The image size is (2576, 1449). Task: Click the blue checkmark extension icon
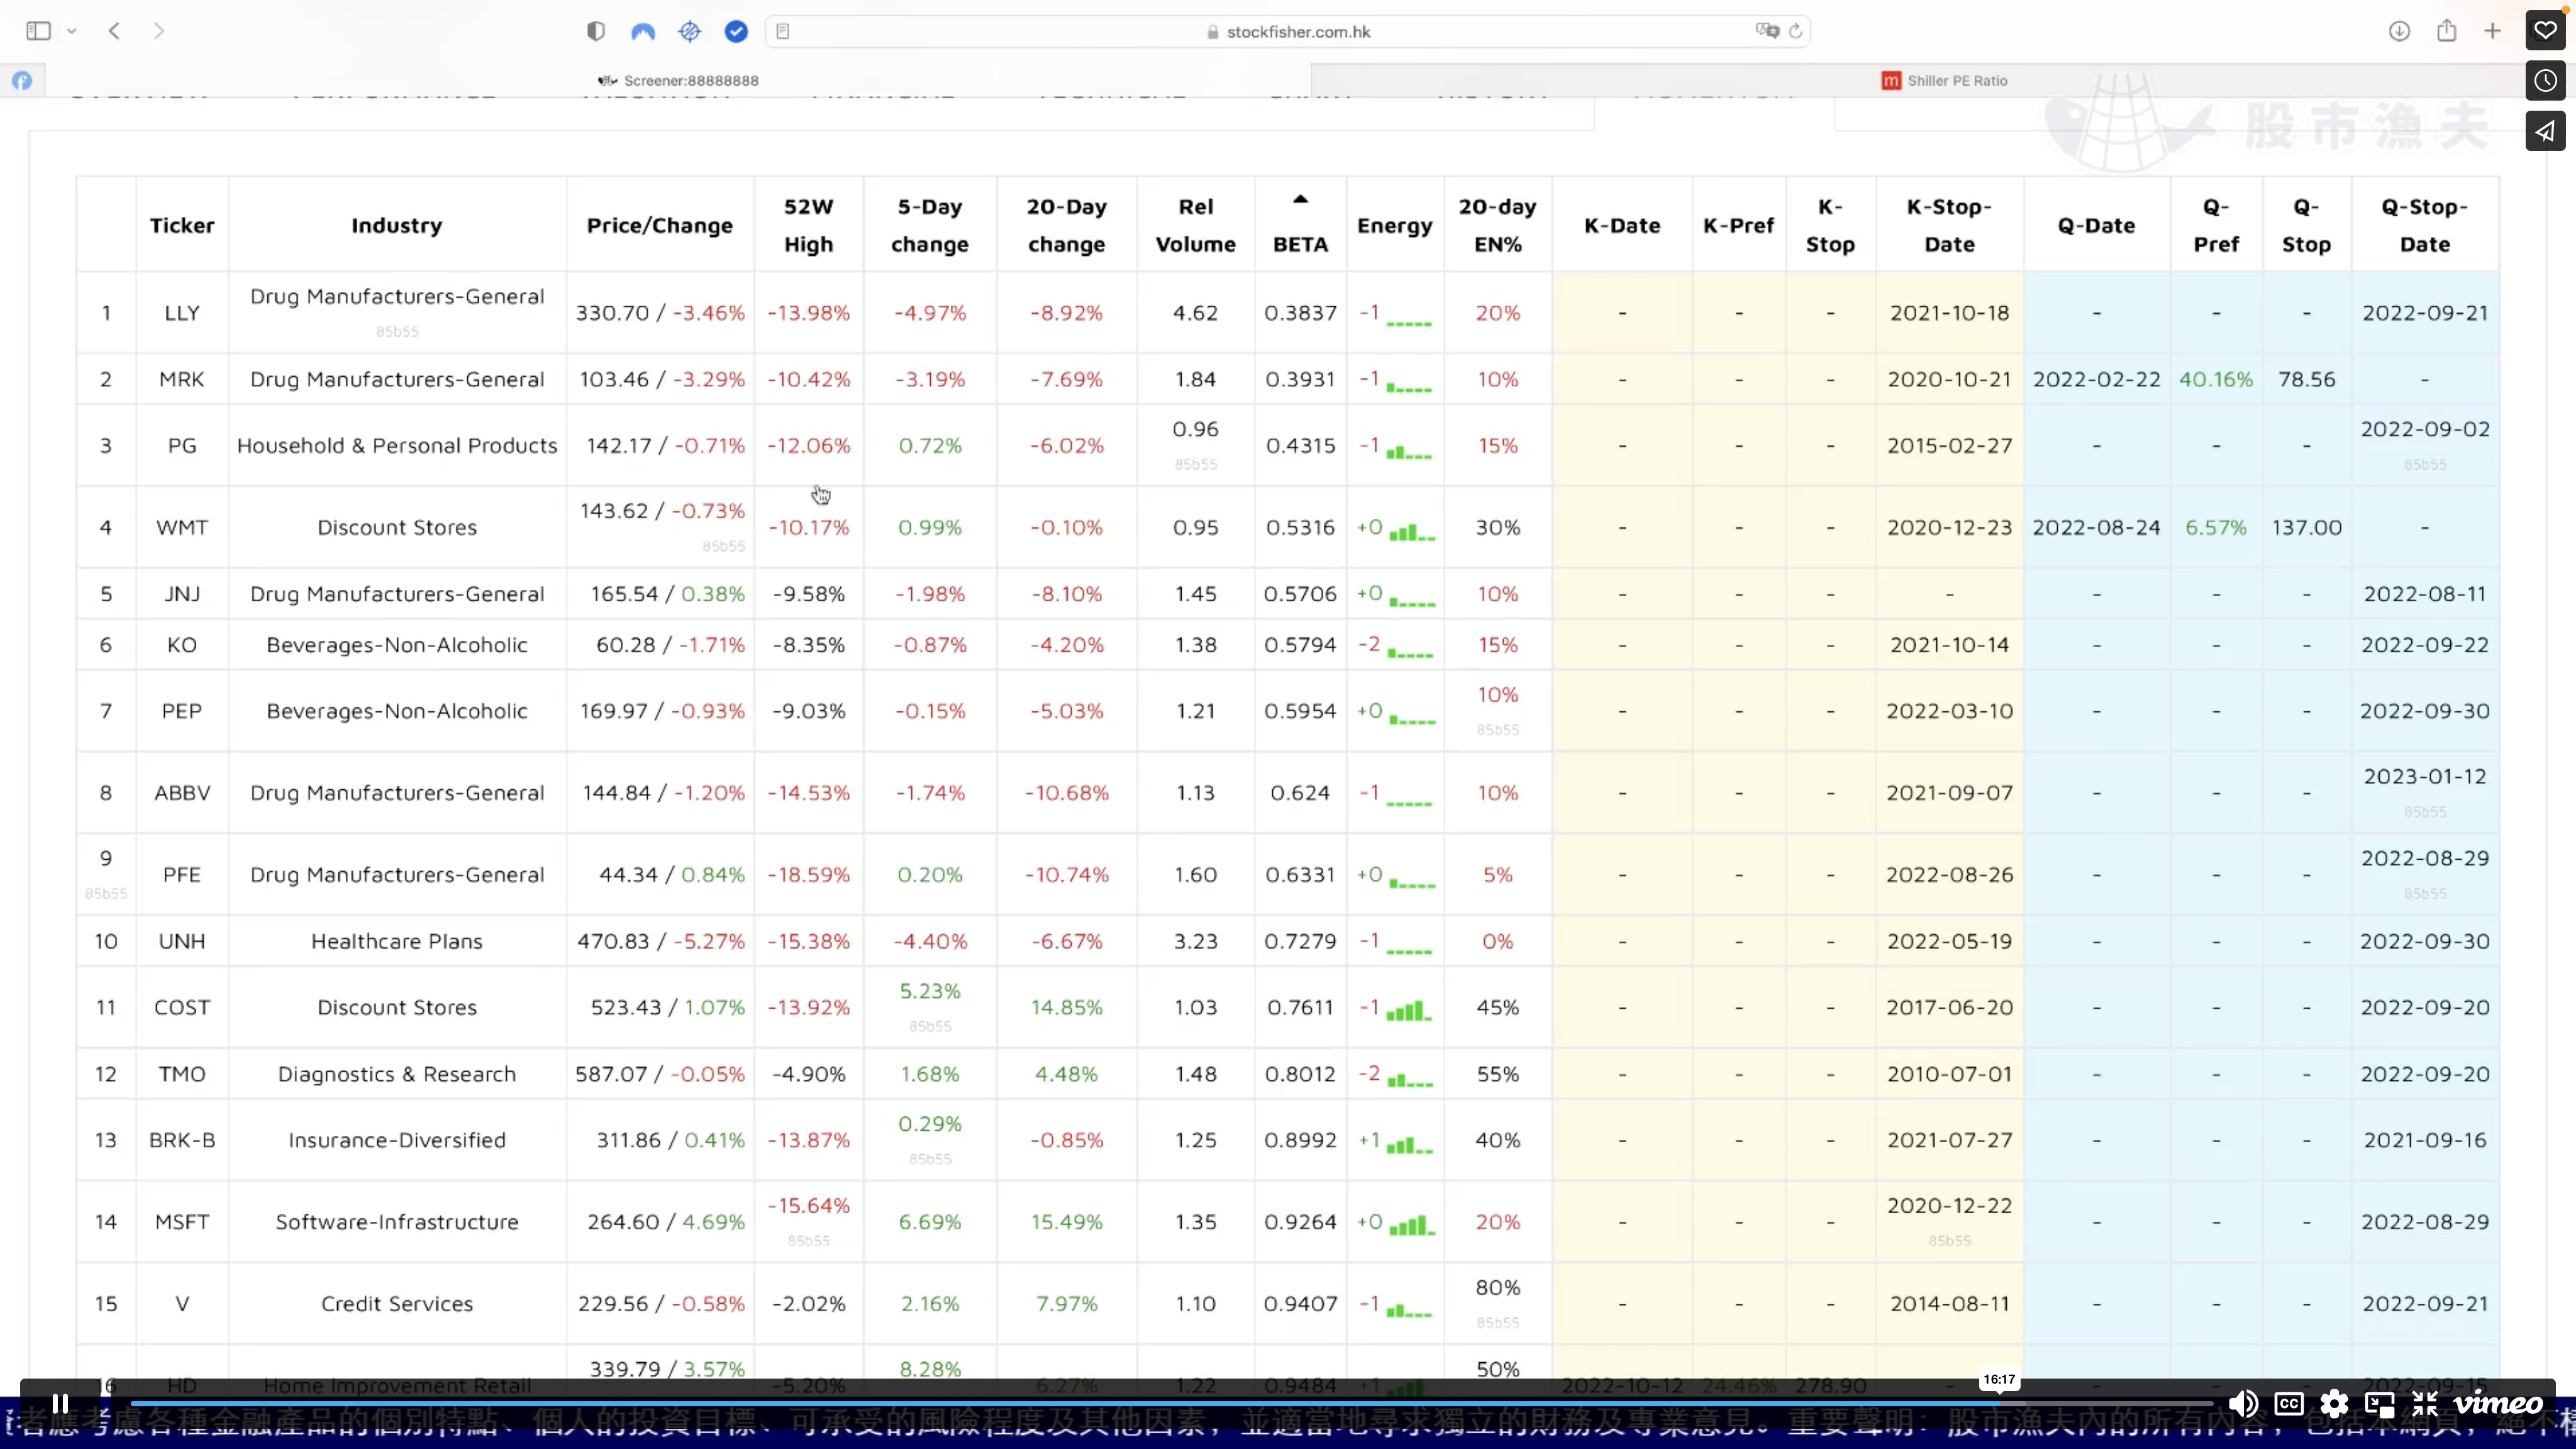coord(736,31)
